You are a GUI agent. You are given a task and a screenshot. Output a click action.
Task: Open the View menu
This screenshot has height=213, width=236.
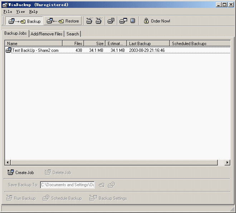20,12
